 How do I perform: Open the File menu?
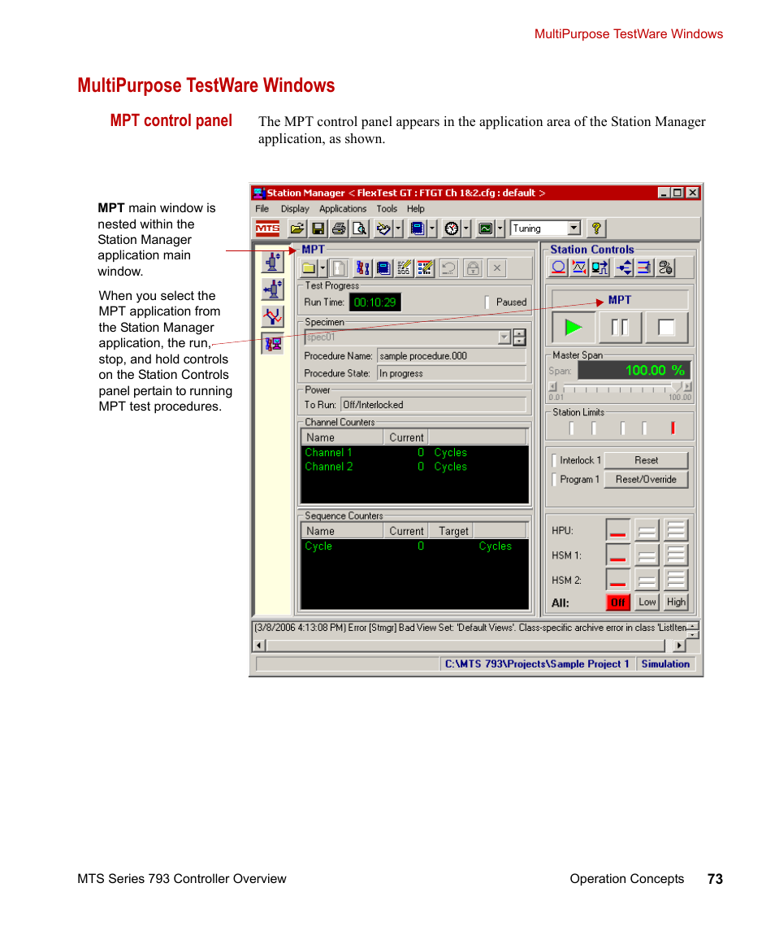click(x=262, y=209)
